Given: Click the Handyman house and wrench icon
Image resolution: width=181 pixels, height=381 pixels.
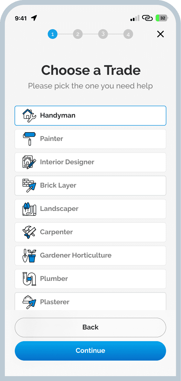Looking at the screenshot, I should (x=29, y=115).
